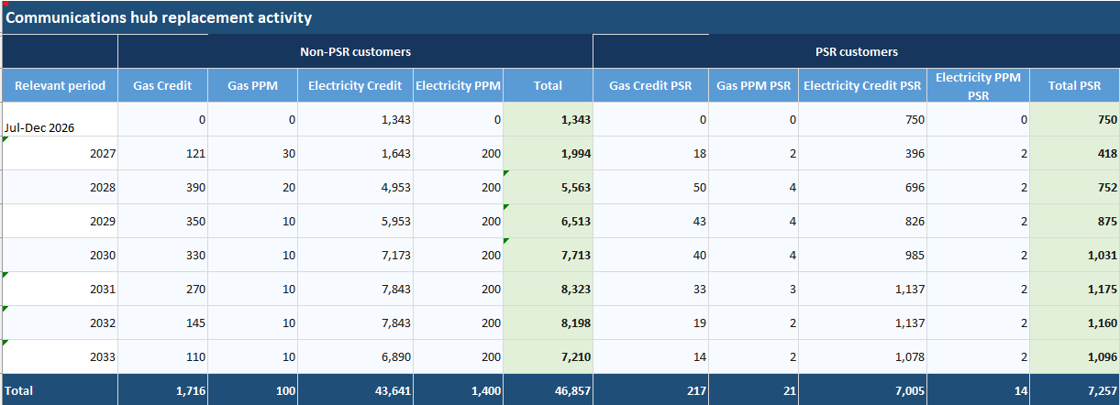Click the 'PSR customers' header cell
This screenshot has height=405, width=1120.
(x=856, y=51)
